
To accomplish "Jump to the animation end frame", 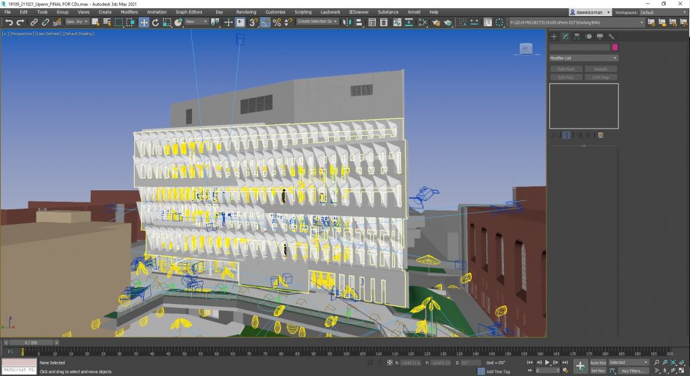I will (565, 363).
